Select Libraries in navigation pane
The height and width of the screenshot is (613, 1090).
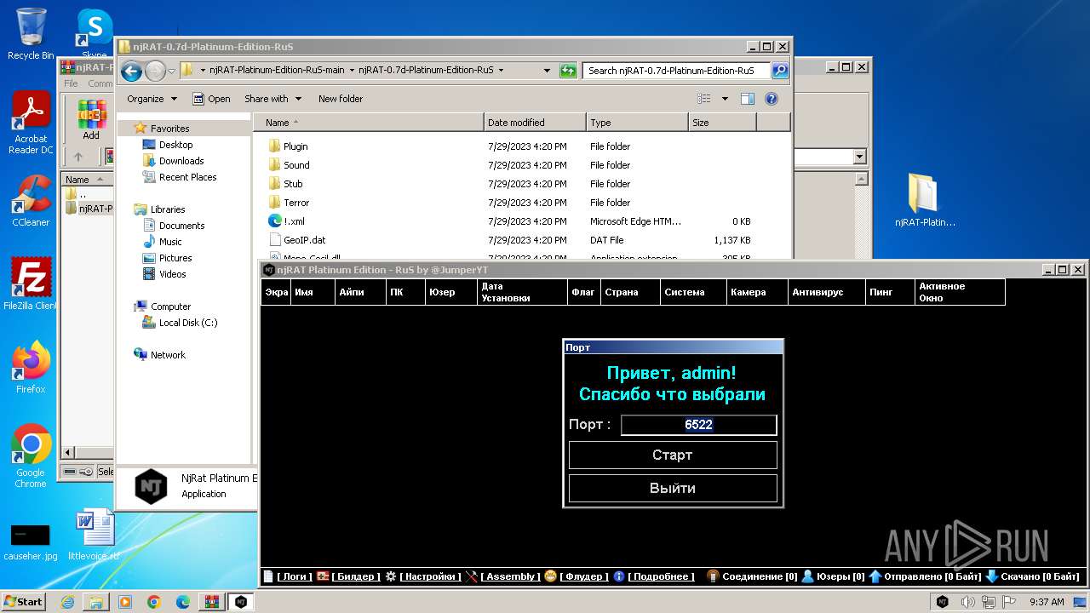(x=168, y=209)
